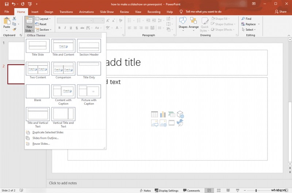Screen dimensions: 292x193
Task: Choose Reuse Slides menu entry
Action: [x=41, y=144]
